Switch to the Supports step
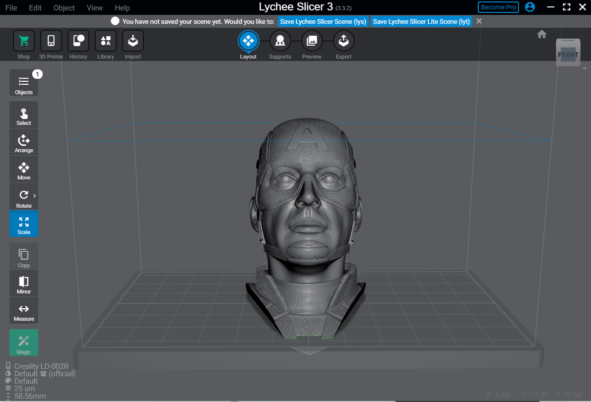This screenshot has width=591, height=402. (x=280, y=41)
